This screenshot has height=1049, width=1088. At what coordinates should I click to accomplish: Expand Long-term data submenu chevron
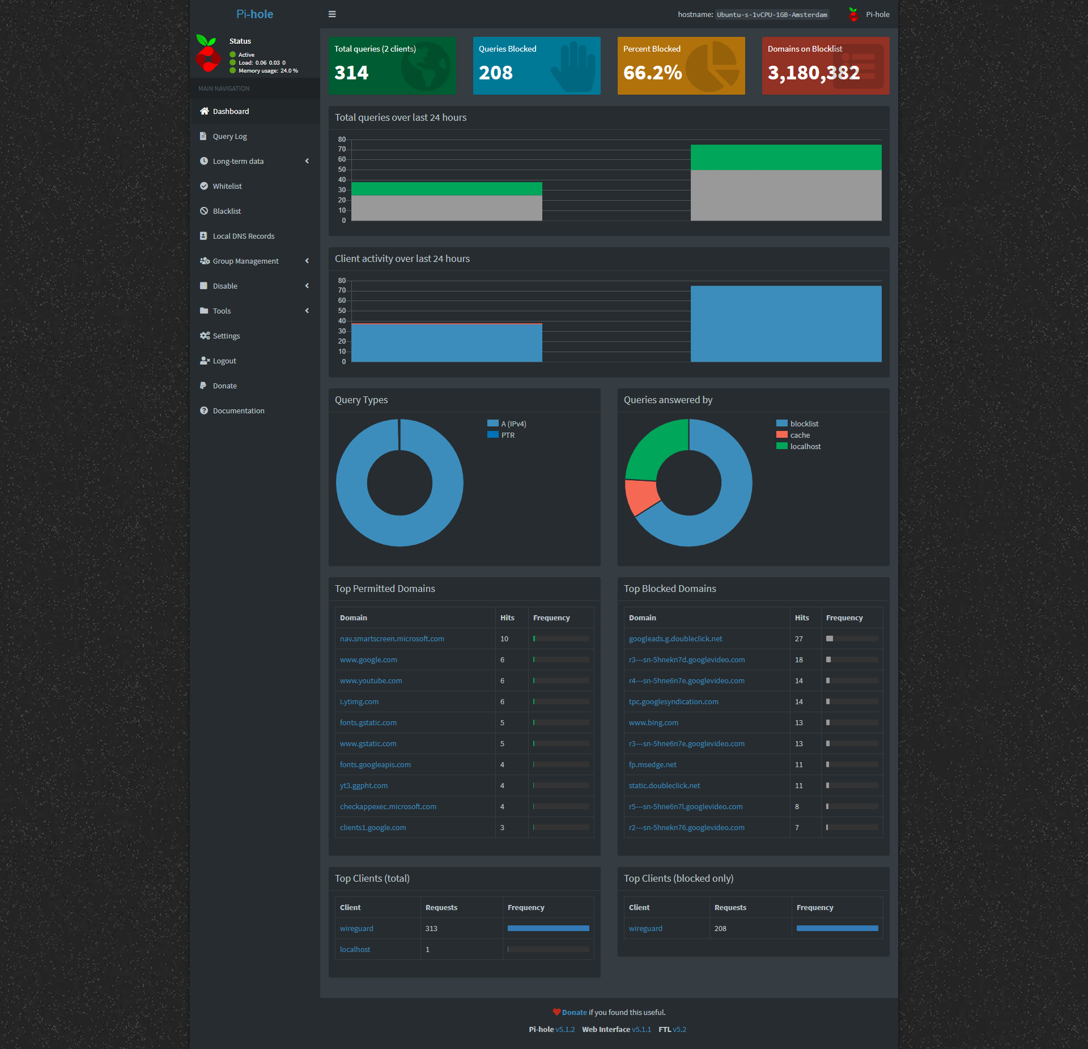tap(307, 161)
